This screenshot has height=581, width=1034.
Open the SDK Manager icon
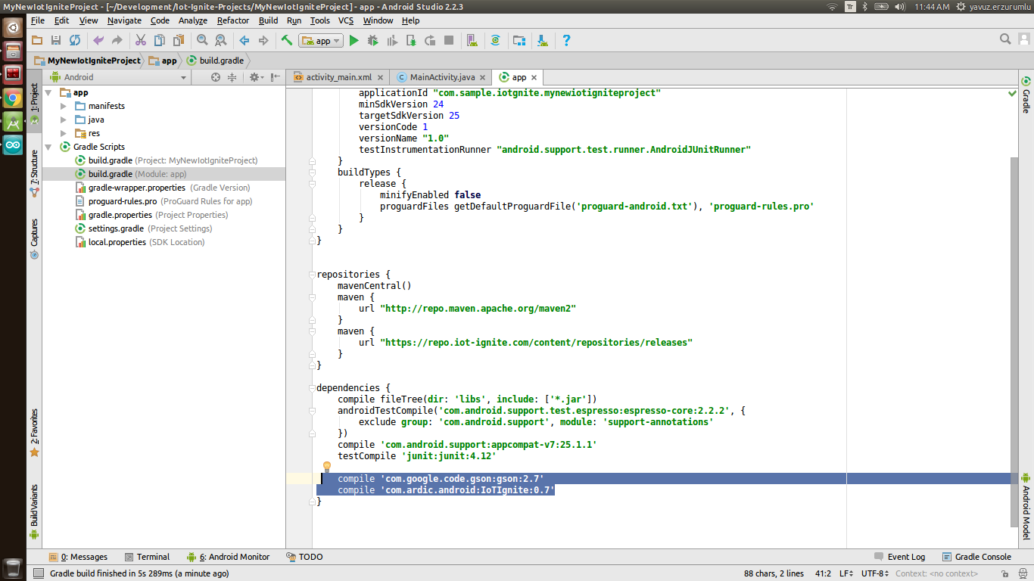click(x=542, y=40)
